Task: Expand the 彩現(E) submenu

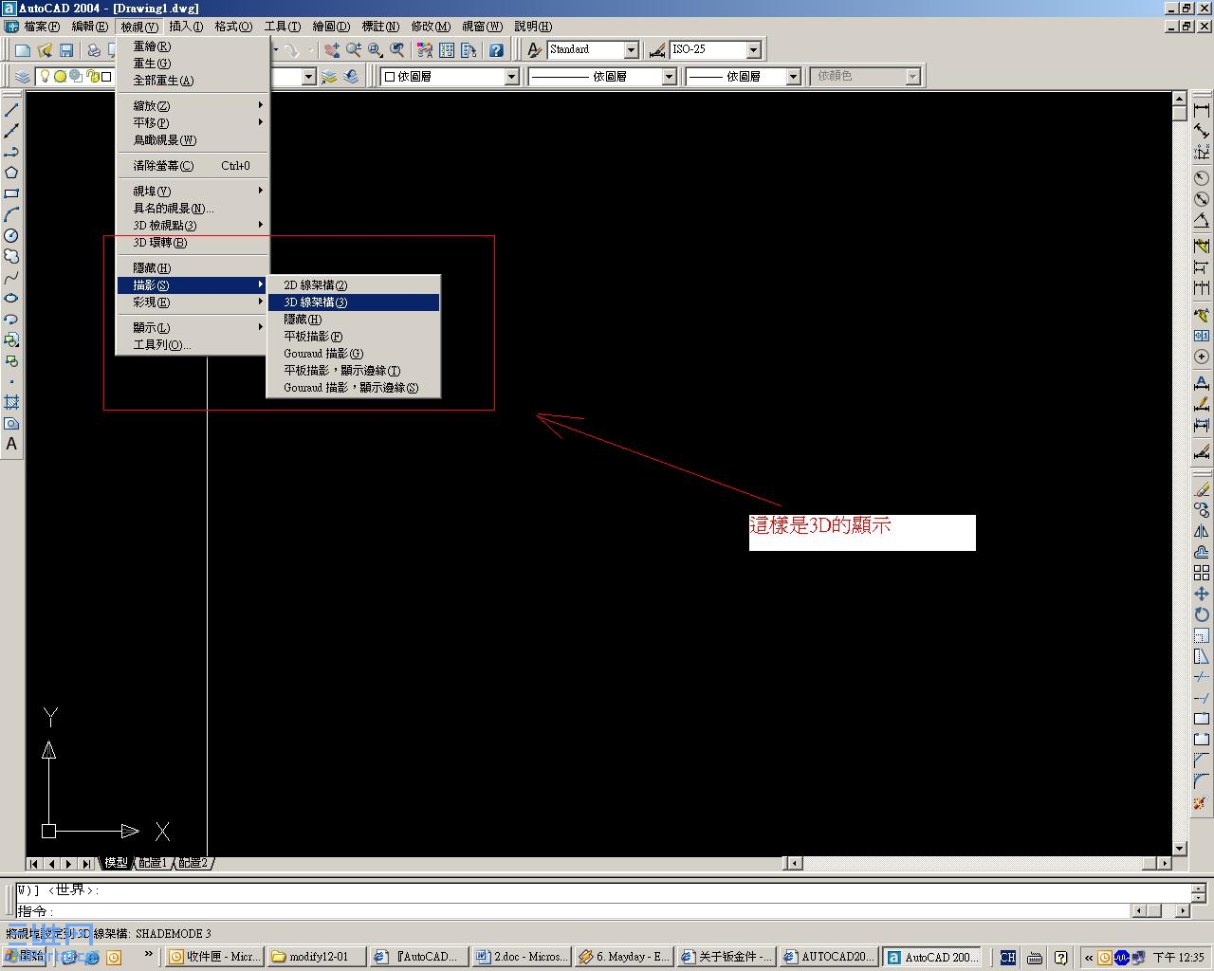Action: click(193, 302)
